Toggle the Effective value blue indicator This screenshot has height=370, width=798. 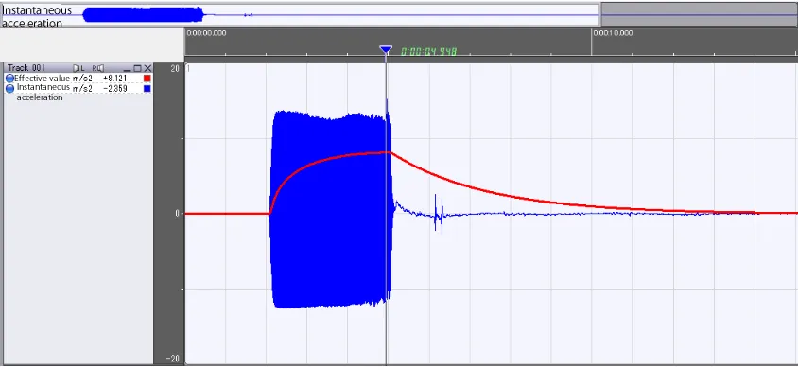point(9,79)
